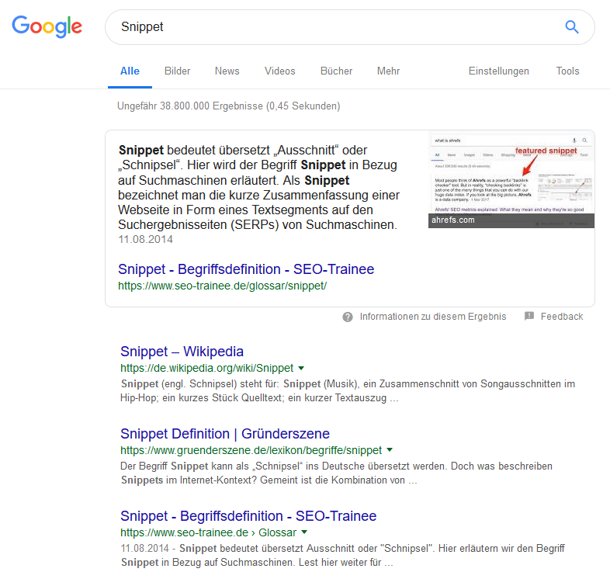Expand the Wikipedia result URL dropdown arrow
Image resolution: width=610 pixels, height=579 pixels.
(301, 368)
